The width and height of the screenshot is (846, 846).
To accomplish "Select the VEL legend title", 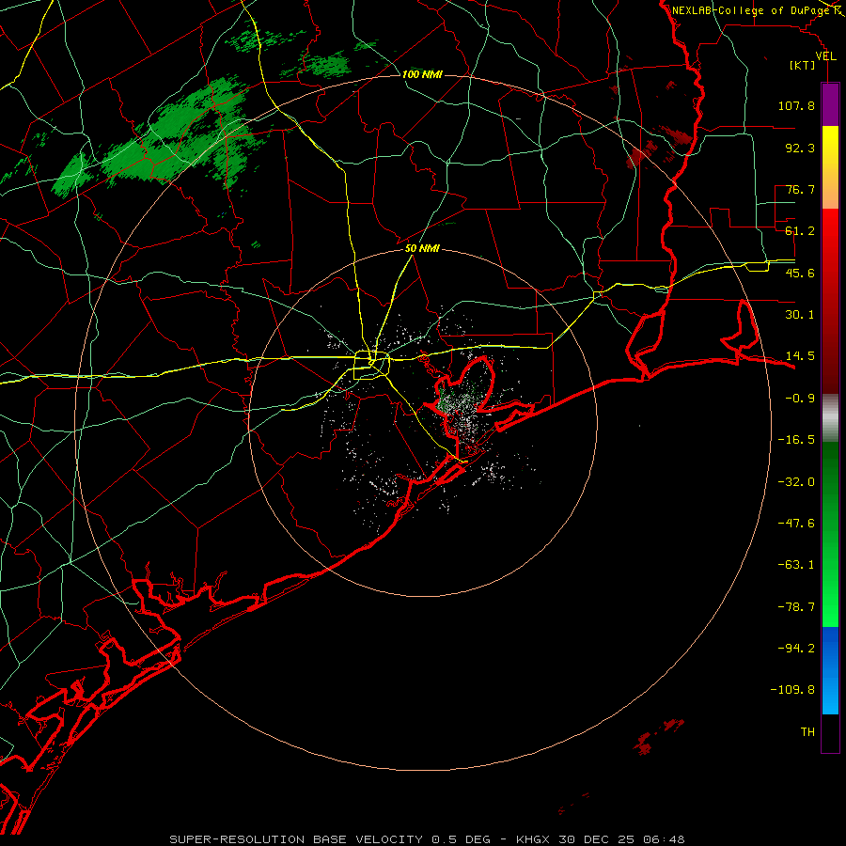I will pyautogui.click(x=825, y=56).
